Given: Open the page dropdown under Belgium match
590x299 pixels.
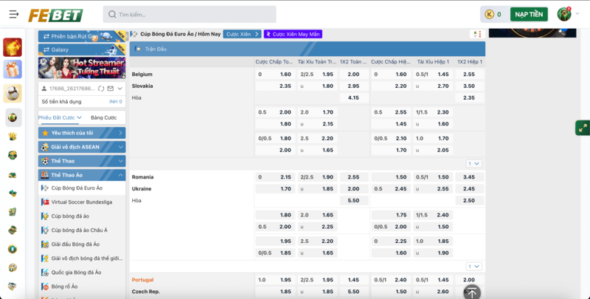Looking at the screenshot, I should 473,163.
